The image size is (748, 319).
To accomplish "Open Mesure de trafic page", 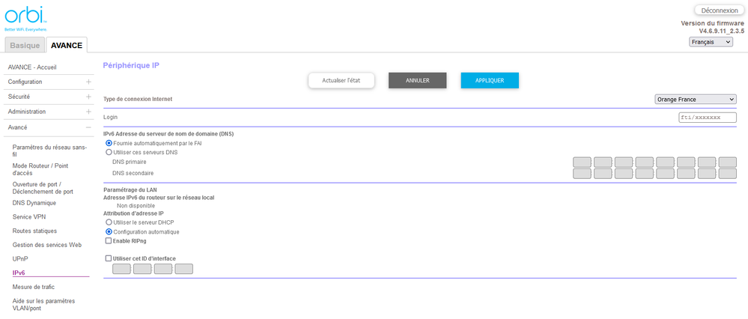I will click(x=34, y=287).
